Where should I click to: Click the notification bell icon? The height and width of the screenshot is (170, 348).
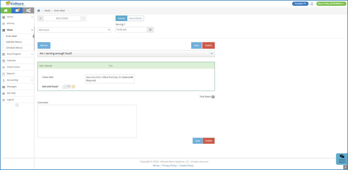312,4
